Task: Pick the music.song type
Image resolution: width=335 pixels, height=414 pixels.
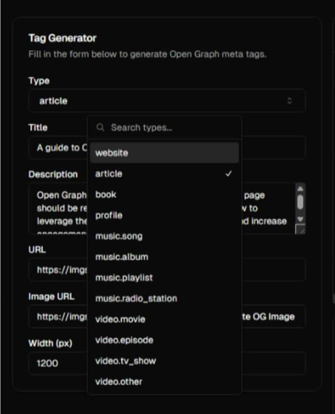Action: point(165,236)
